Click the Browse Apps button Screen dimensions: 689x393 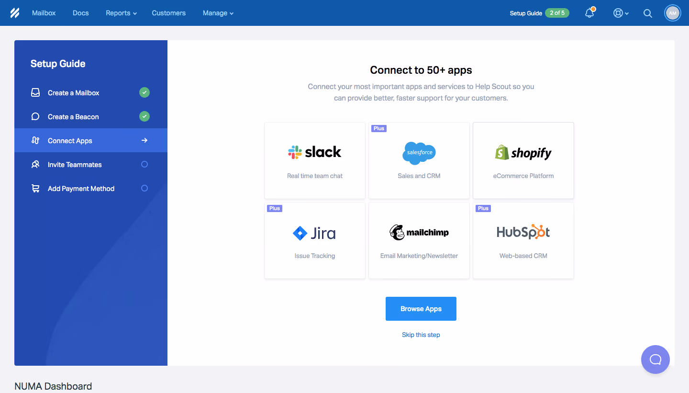[x=421, y=309]
